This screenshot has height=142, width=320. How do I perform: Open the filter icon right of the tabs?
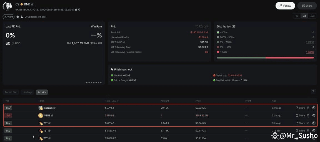click(x=313, y=92)
